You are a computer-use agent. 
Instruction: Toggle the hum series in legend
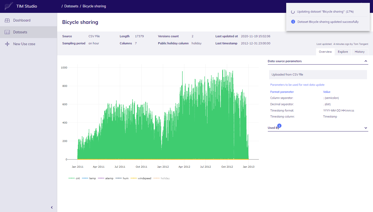pyautogui.click(x=122, y=178)
